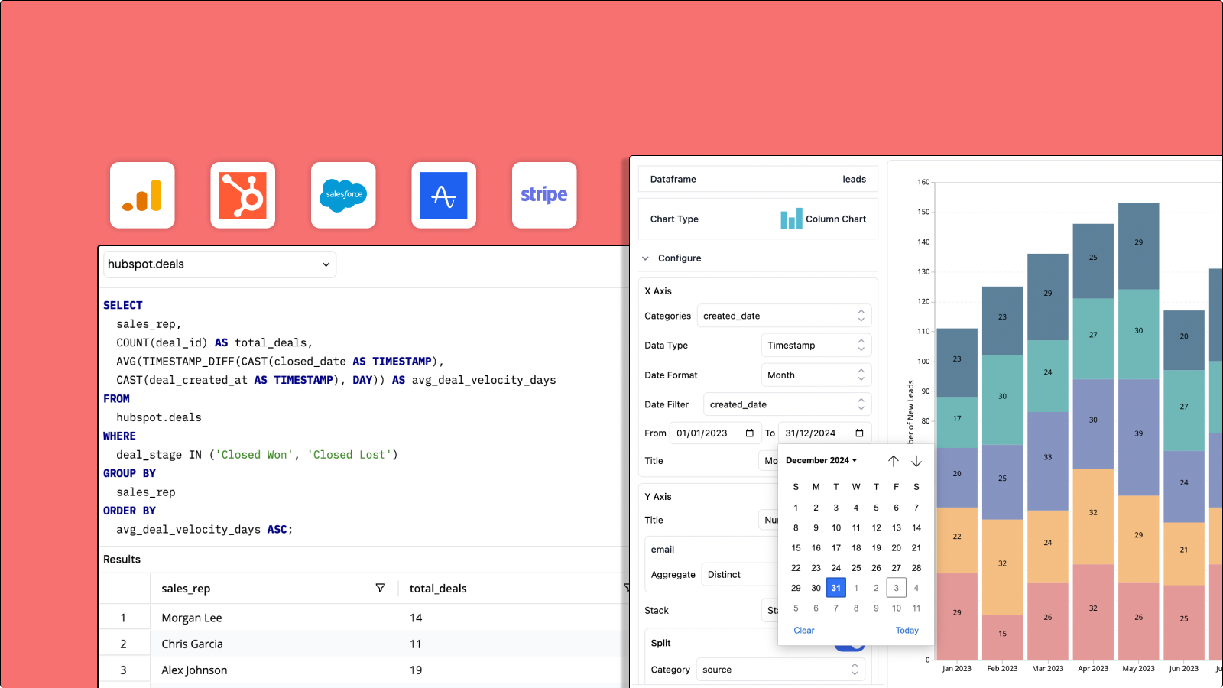Change the Date Format from Month

(816, 375)
